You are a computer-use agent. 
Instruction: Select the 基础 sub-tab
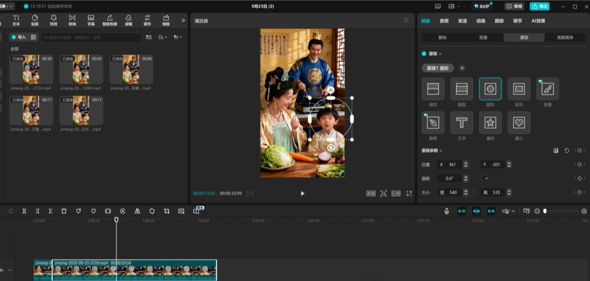coord(442,38)
